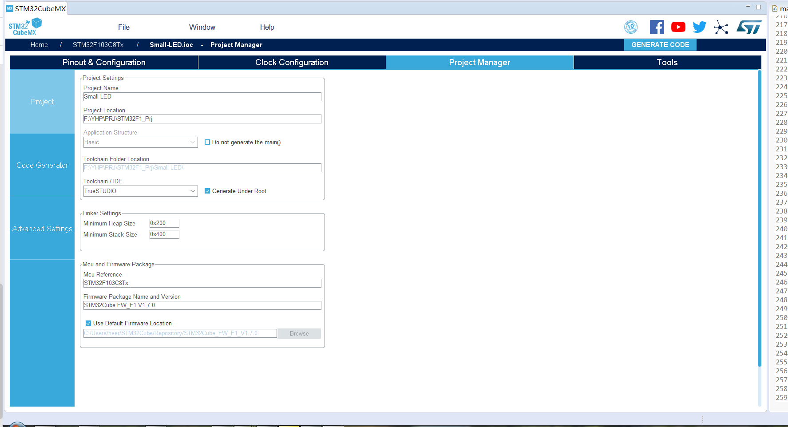
Task: Click the GENERATE CODE button
Action: 660,45
